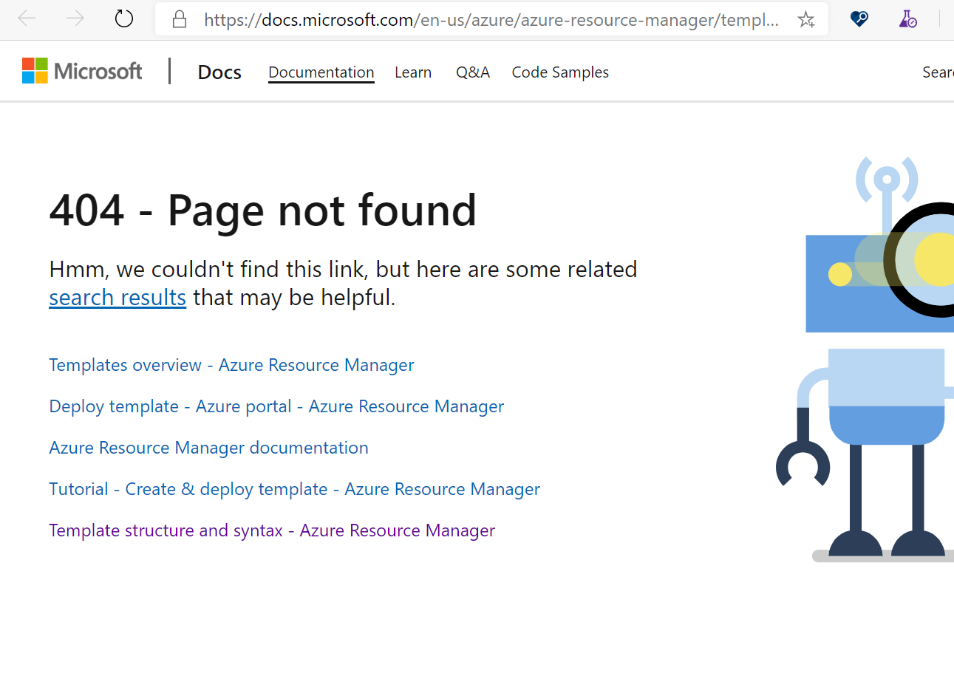The width and height of the screenshot is (954, 676).
Task: Open Tutorial - Create & deploy template link
Action: tap(294, 489)
